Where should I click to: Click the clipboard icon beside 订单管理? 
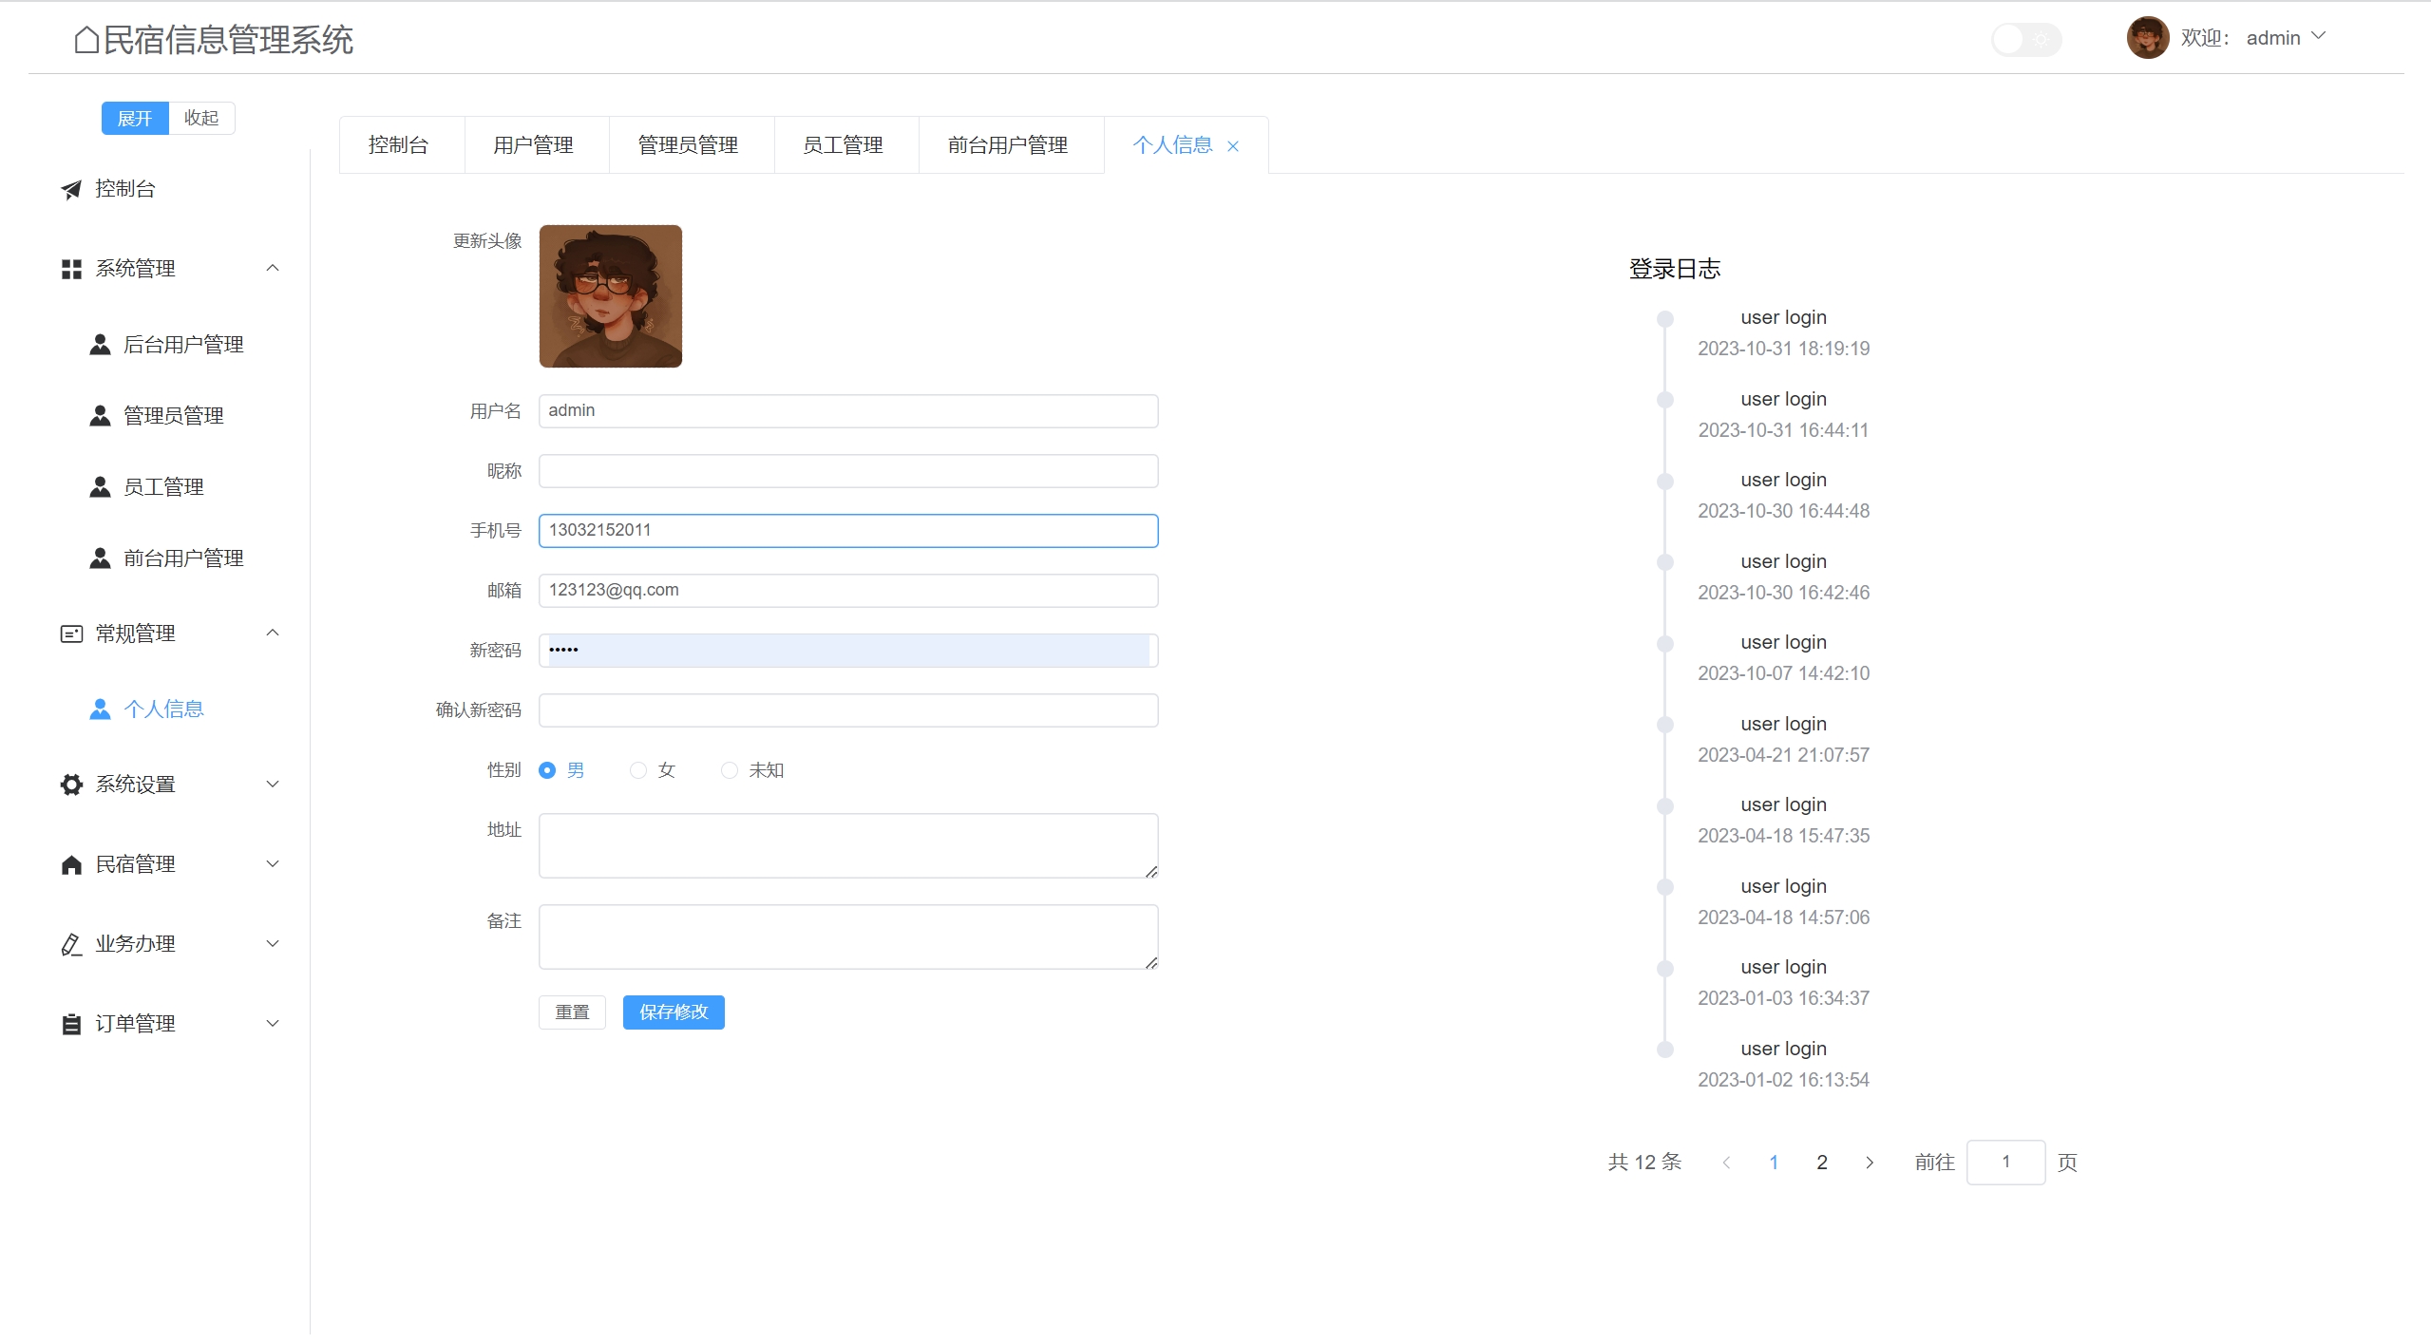coord(71,1024)
